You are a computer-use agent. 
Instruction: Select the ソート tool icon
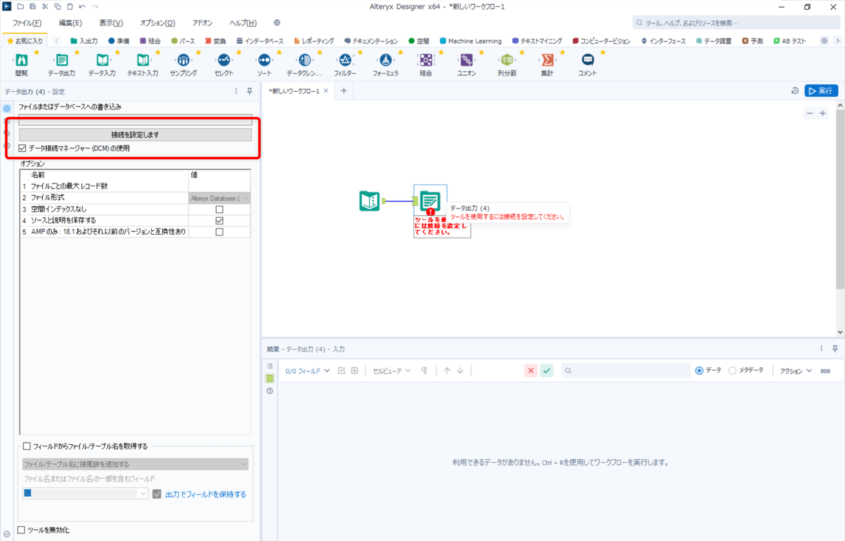tap(264, 60)
